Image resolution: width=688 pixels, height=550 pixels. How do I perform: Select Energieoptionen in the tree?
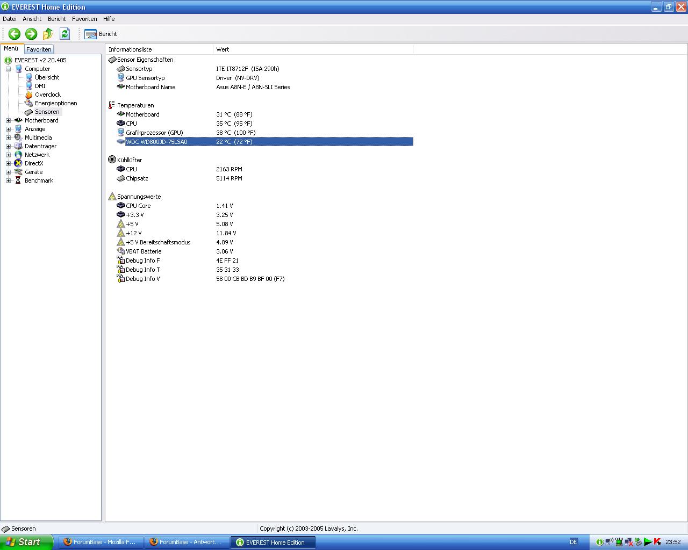coord(56,103)
